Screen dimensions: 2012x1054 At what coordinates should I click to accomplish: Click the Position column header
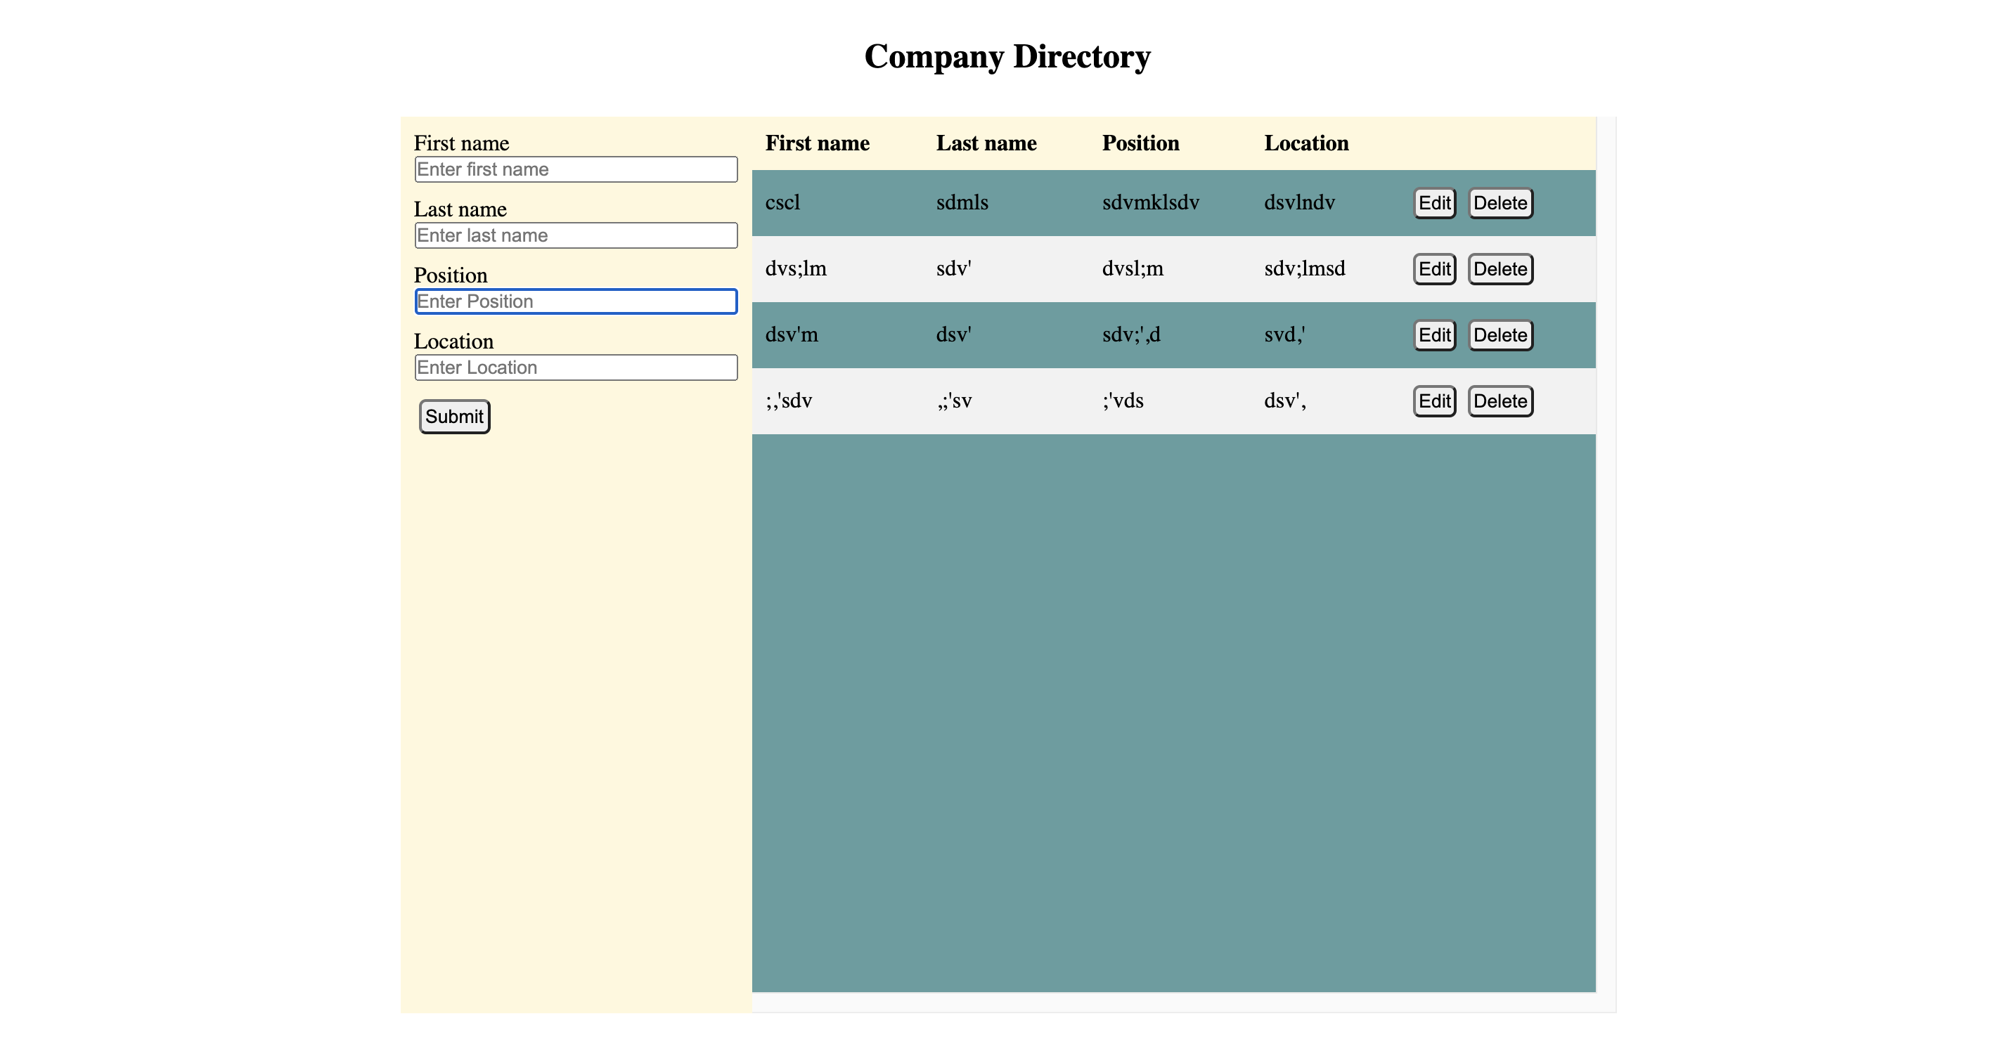[1140, 143]
